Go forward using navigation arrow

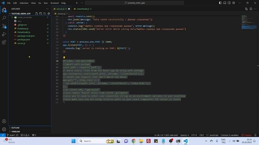82,3
